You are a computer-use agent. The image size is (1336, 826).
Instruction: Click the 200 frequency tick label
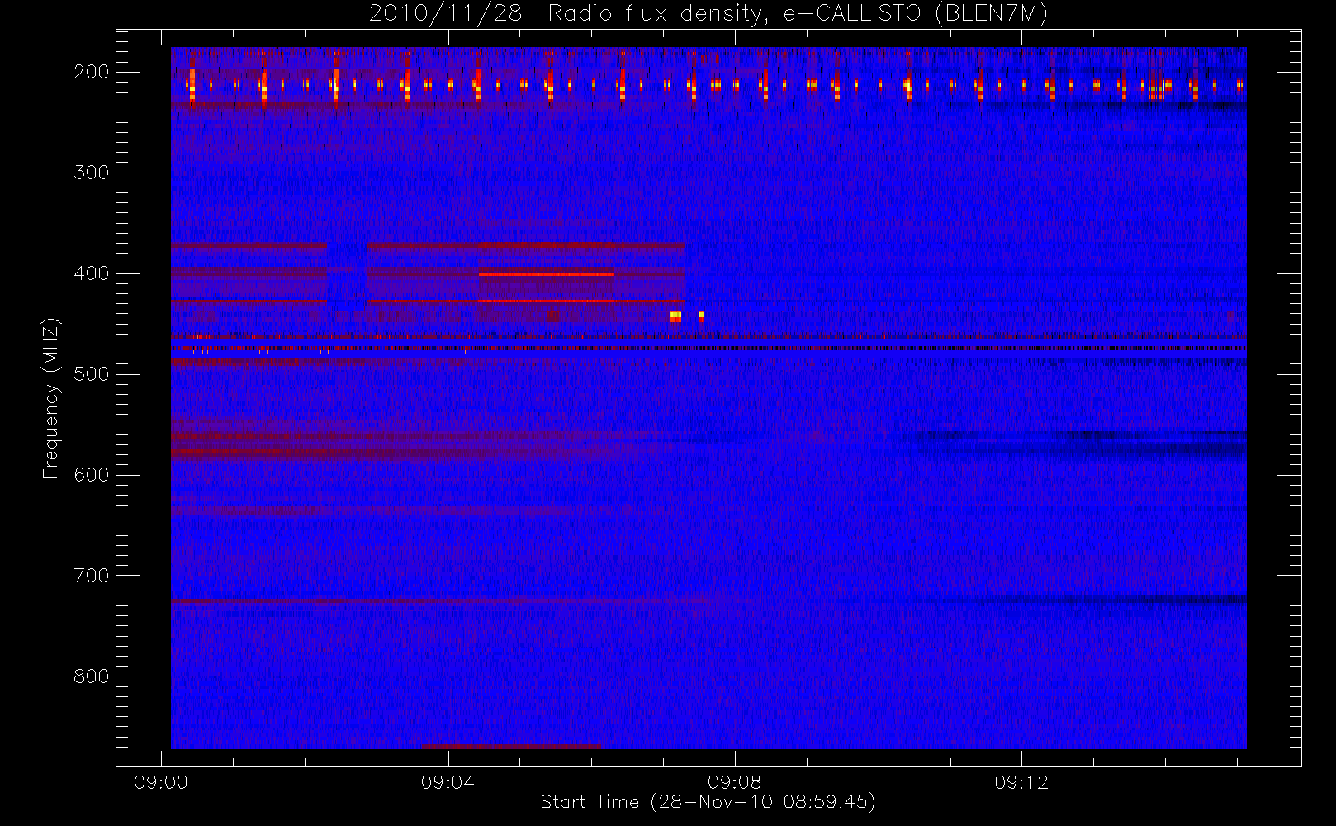[x=92, y=72]
